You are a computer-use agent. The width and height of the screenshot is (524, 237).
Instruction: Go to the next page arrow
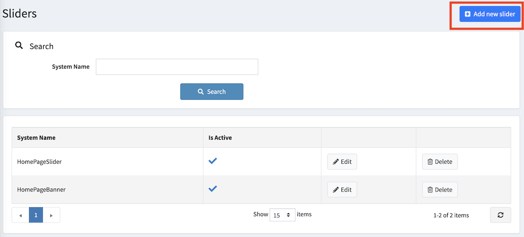[x=52, y=215]
